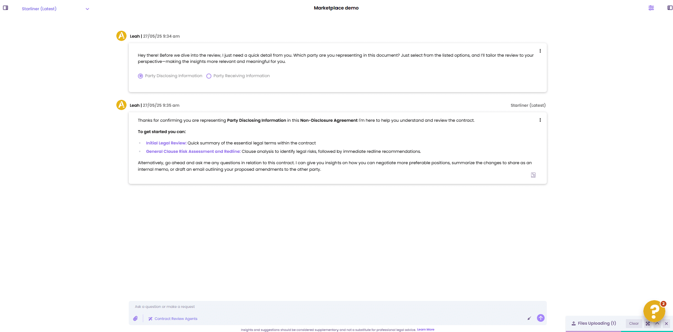Open the yellow help question mark bubble
This screenshot has height=332, width=673.
pyautogui.click(x=654, y=311)
